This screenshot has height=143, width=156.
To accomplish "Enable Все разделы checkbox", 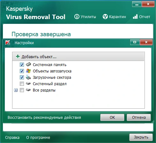I will pos(22,90).
